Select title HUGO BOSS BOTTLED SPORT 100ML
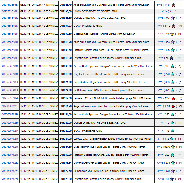The height and width of the screenshot is (183, 184). (96, 11)
